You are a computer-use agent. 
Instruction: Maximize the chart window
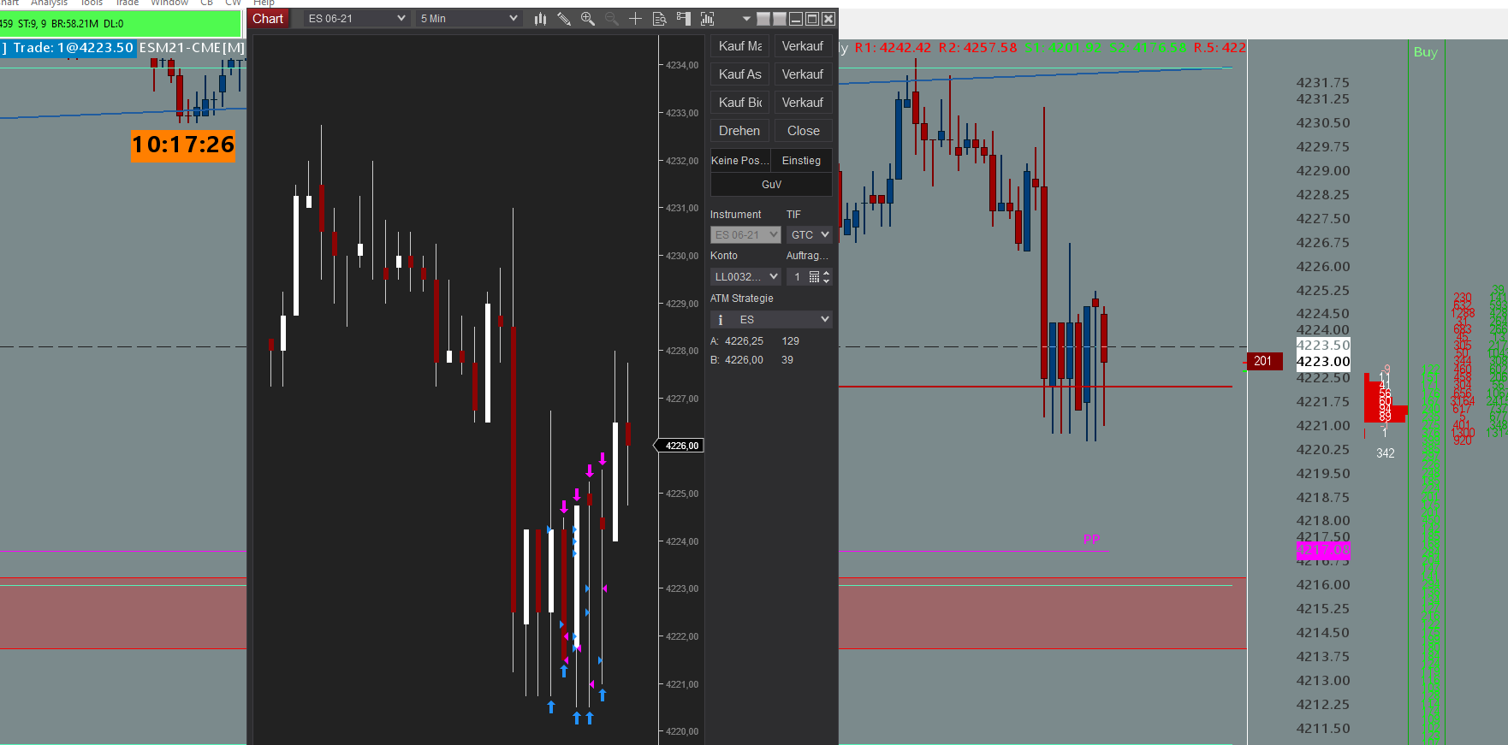click(812, 19)
